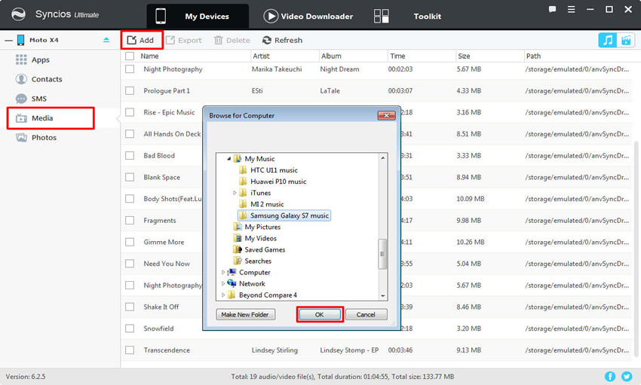Viewport: 641px width, 385px height.
Task: Click Make New Folder button
Action: [245, 314]
